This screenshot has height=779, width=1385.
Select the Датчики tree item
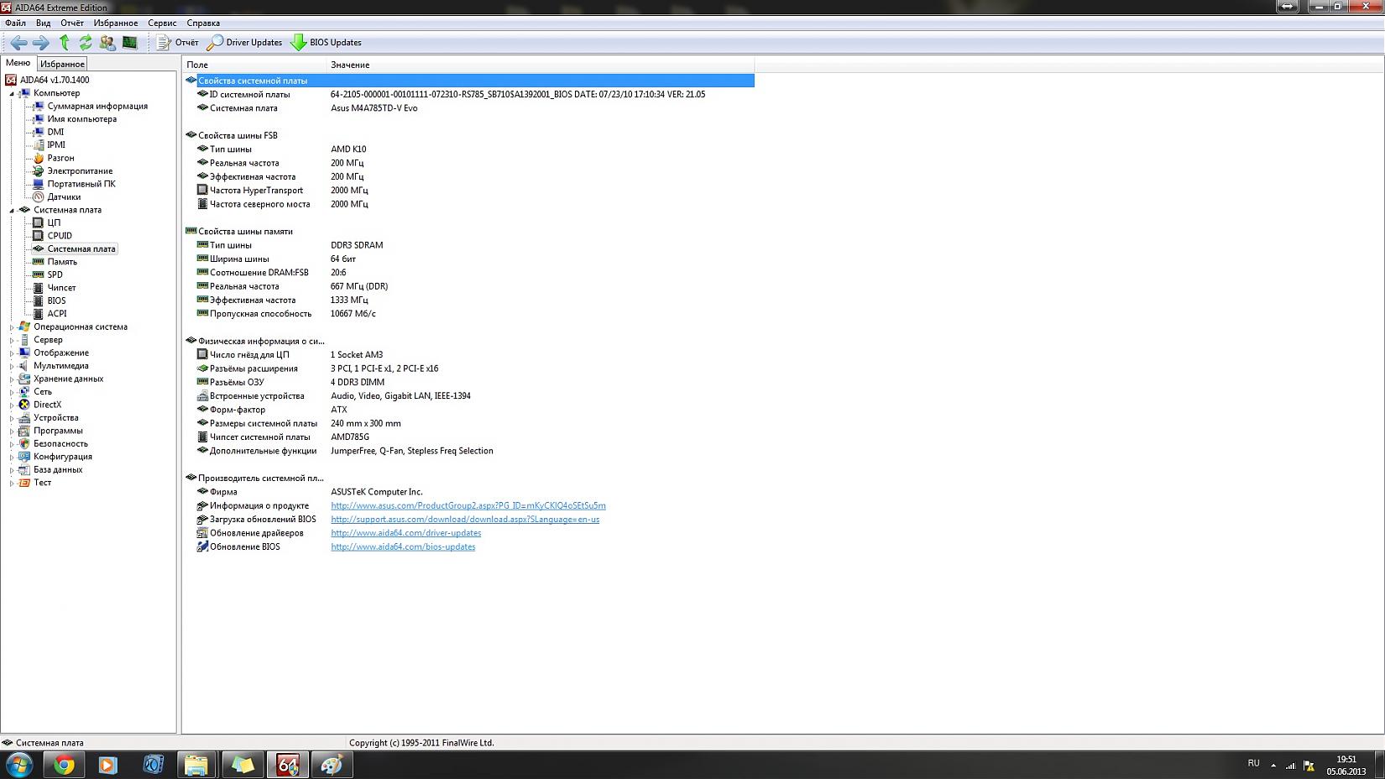click(x=64, y=196)
